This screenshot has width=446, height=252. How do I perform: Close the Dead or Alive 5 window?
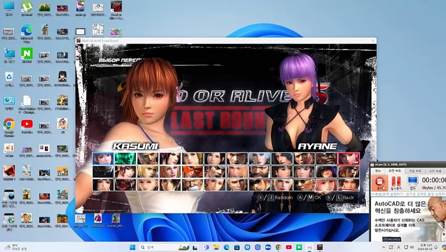373,41
